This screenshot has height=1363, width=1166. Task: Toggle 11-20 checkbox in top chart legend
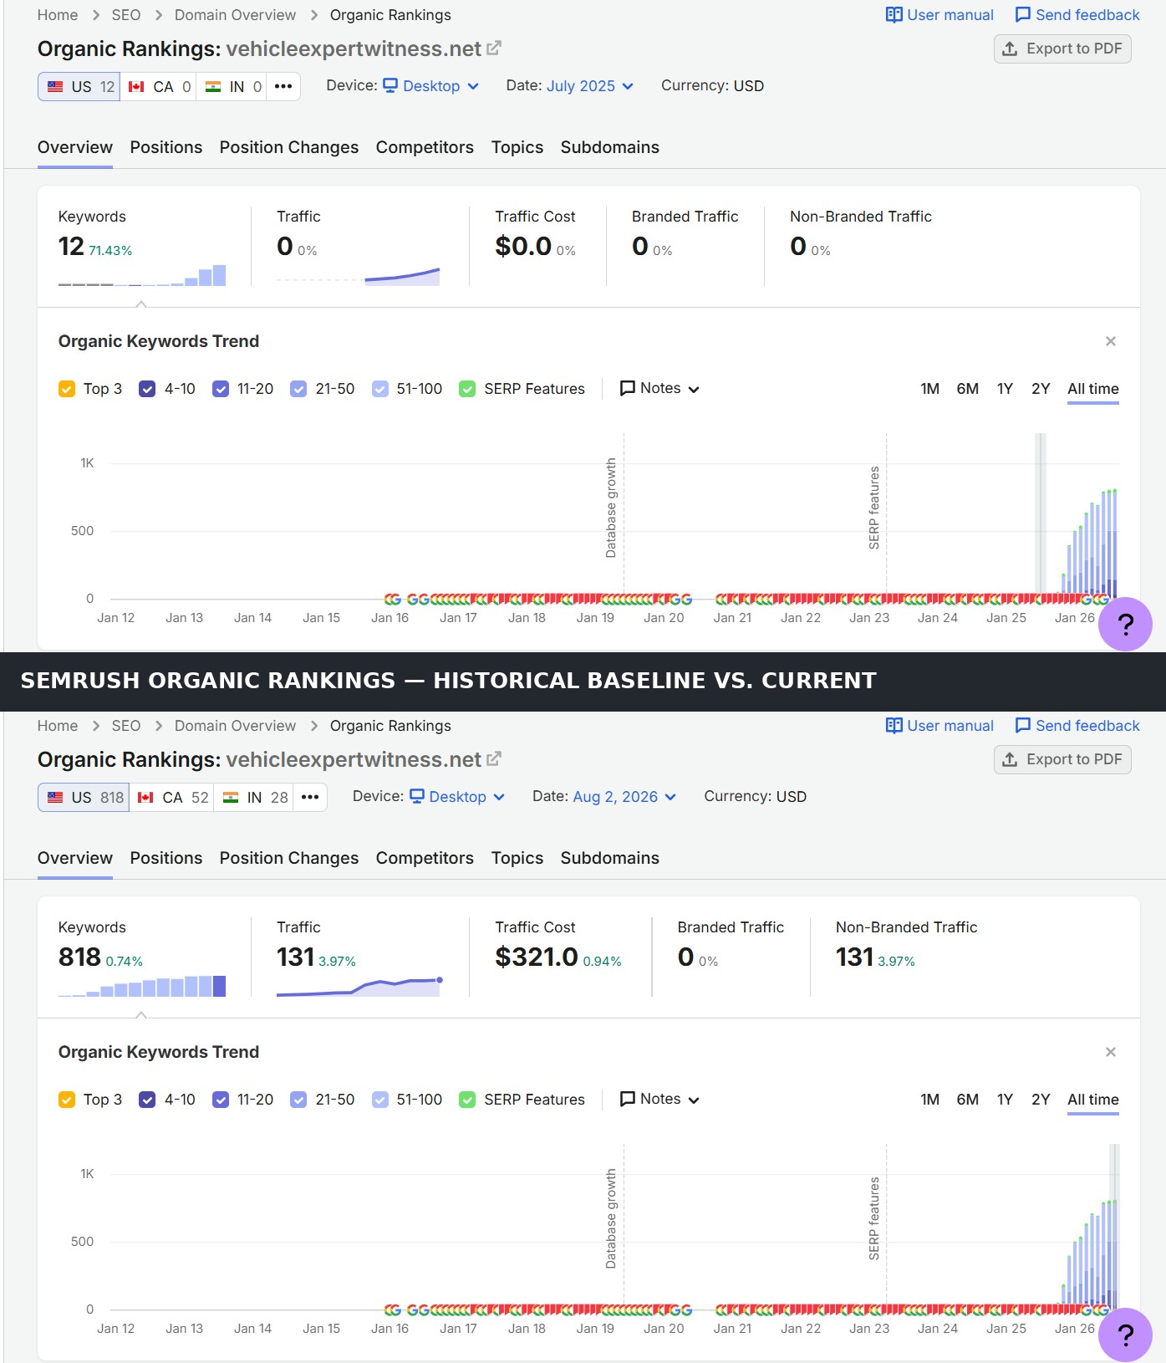pyautogui.click(x=221, y=389)
